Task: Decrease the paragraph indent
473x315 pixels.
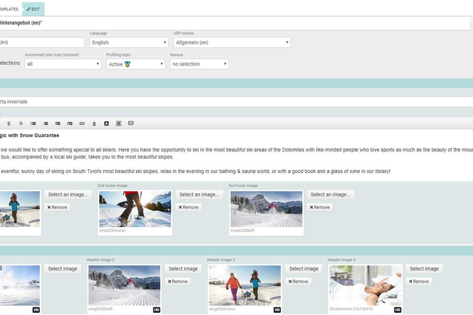Action: coord(57,123)
